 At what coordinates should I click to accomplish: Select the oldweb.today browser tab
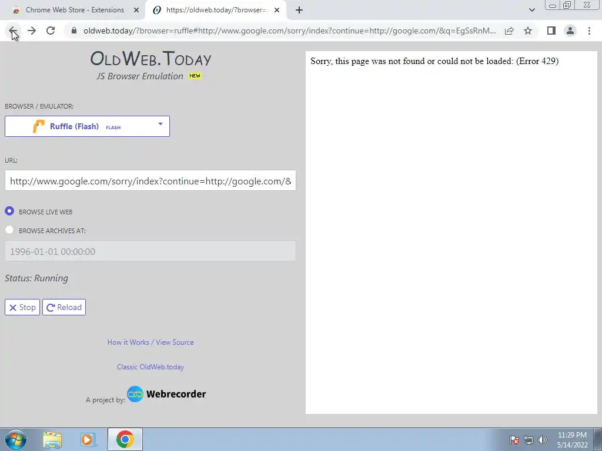point(215,11)
